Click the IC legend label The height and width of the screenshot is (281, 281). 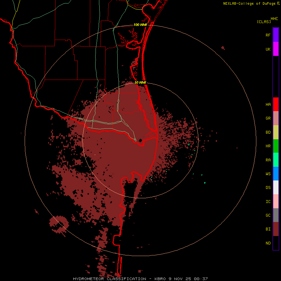268,202
